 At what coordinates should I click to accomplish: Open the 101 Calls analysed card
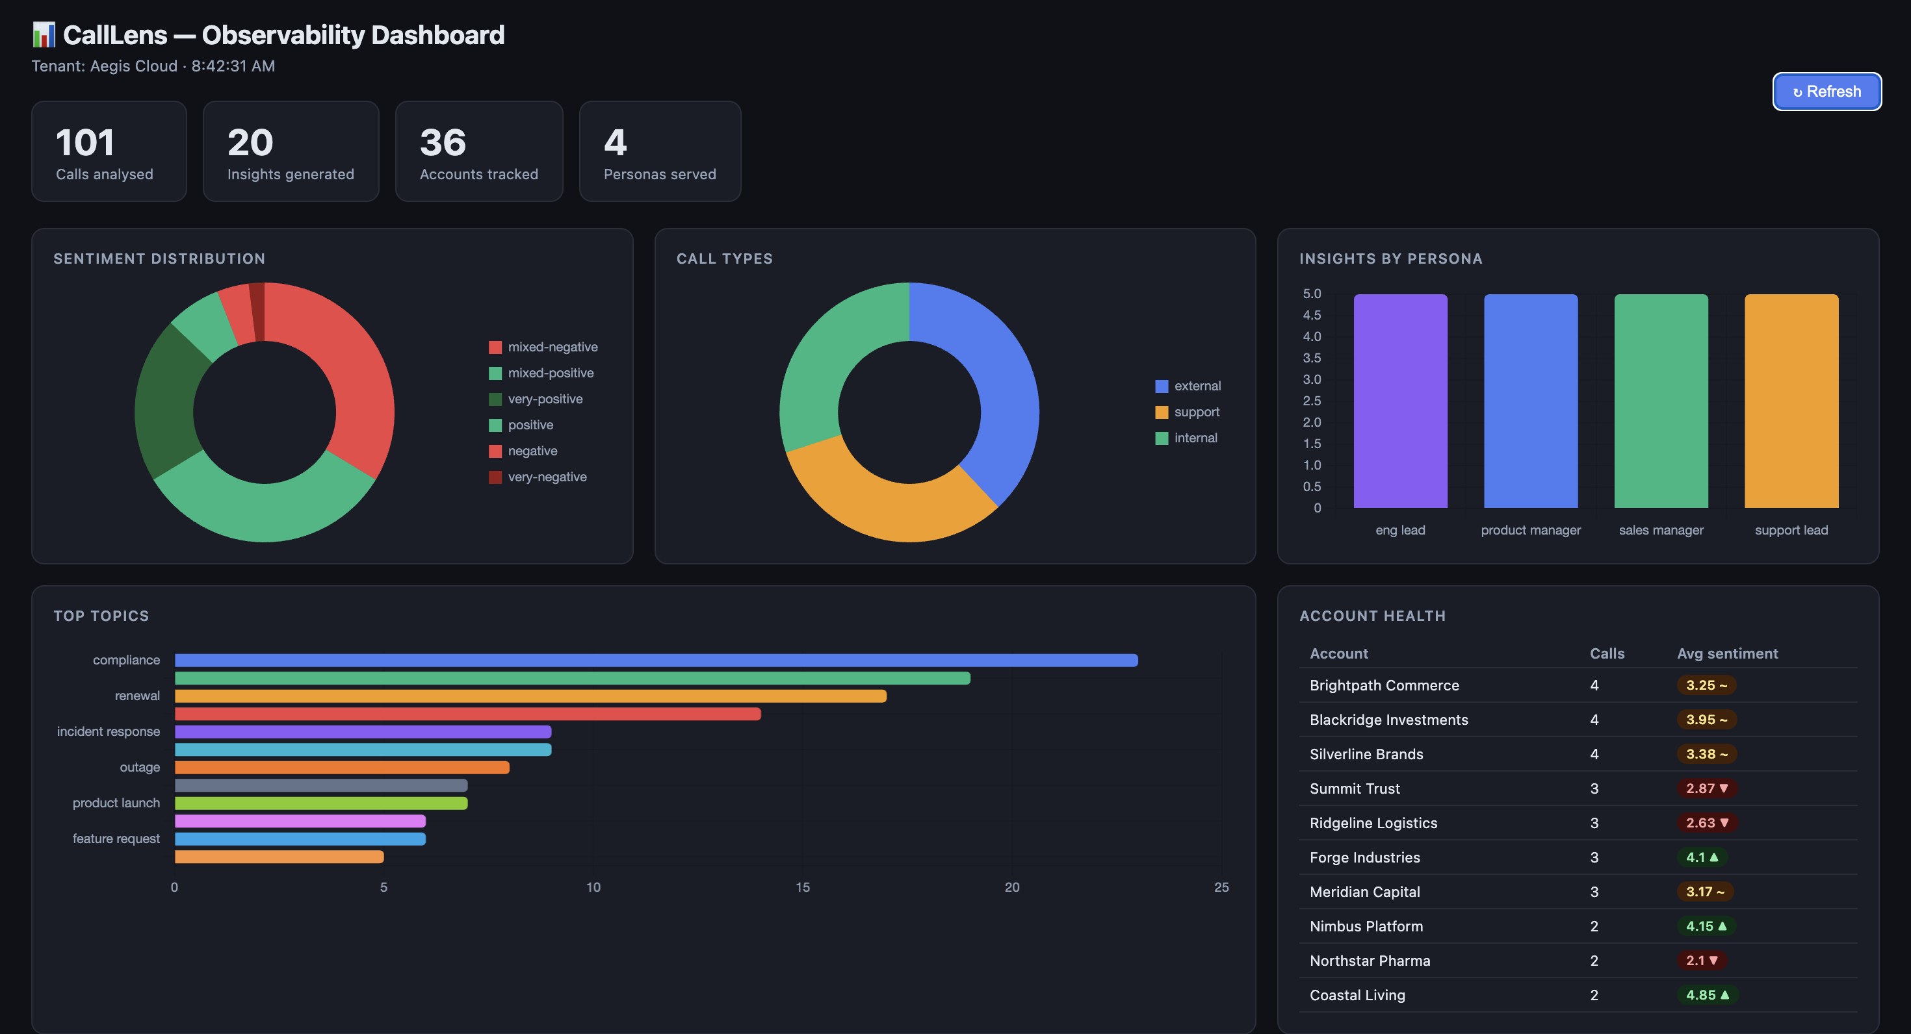[x=109, y=151]
